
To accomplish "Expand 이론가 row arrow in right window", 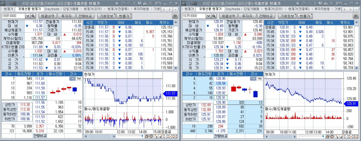I will click(204, 57).
